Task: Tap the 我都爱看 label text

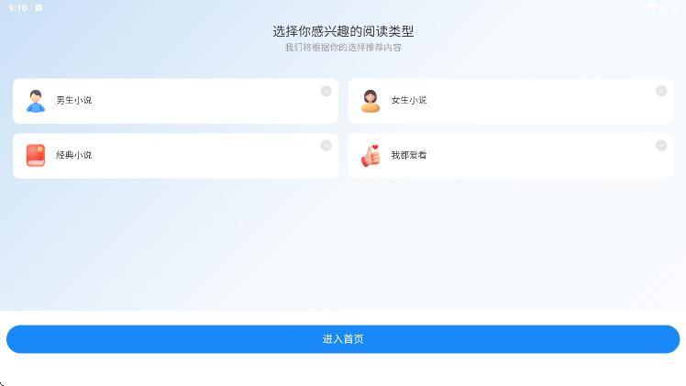Action: click(409, 156)
